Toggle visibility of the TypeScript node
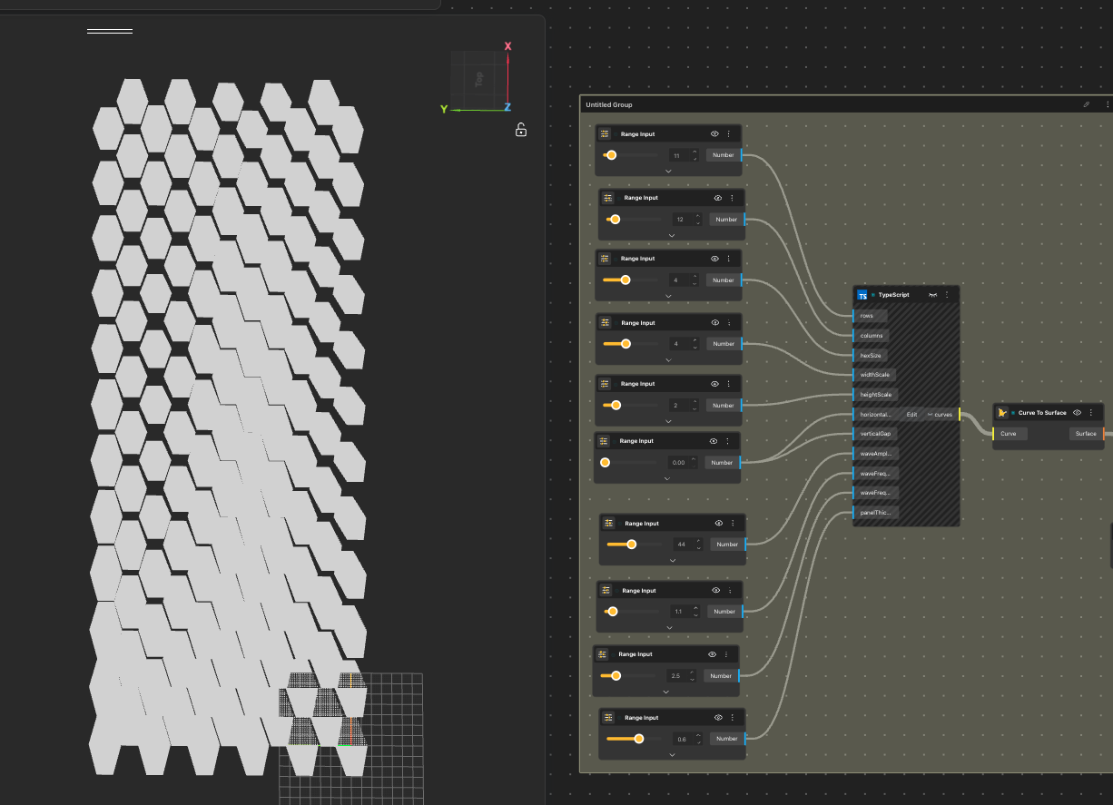 pyautogui.click(x=931, y=295)
